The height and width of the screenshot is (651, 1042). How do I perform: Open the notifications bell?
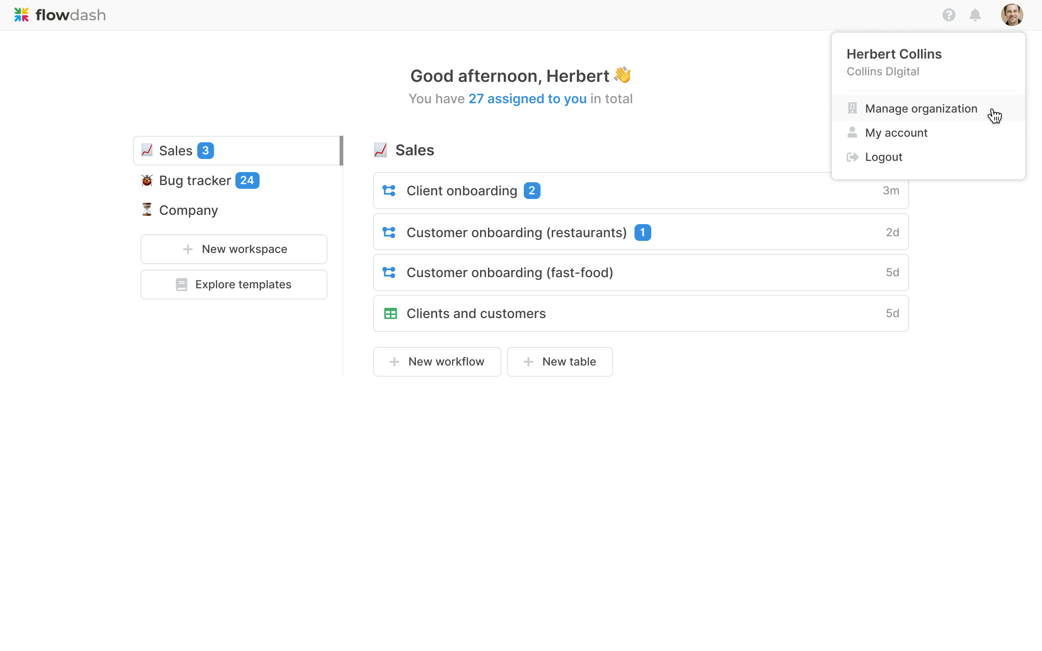tap(975, 15)
